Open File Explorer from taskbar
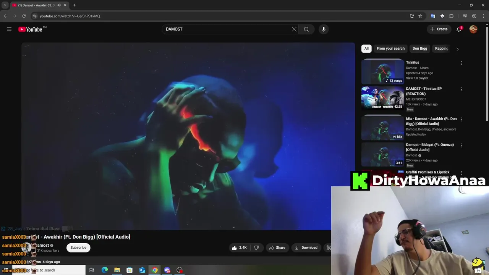The height and width of the screenshot is (275, 489). 117,270
